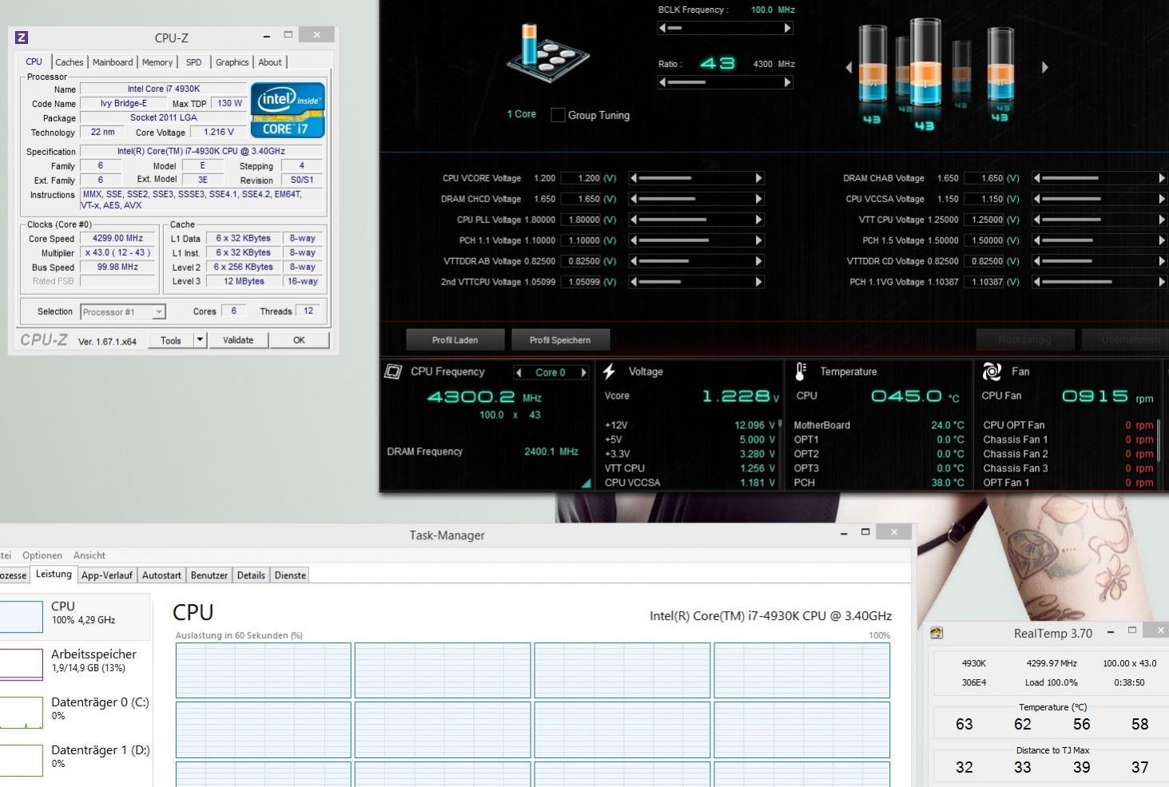Click the DRAM CHCD Voltage input field

click(x=581, y=199)
